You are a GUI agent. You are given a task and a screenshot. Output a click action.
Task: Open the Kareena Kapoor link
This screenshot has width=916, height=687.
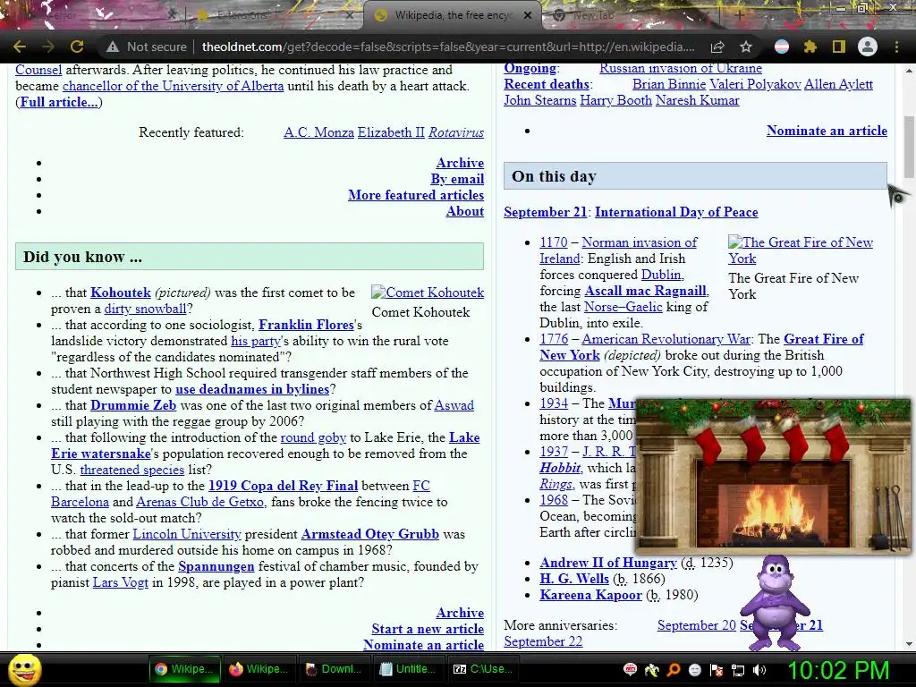tap(590, 595)
